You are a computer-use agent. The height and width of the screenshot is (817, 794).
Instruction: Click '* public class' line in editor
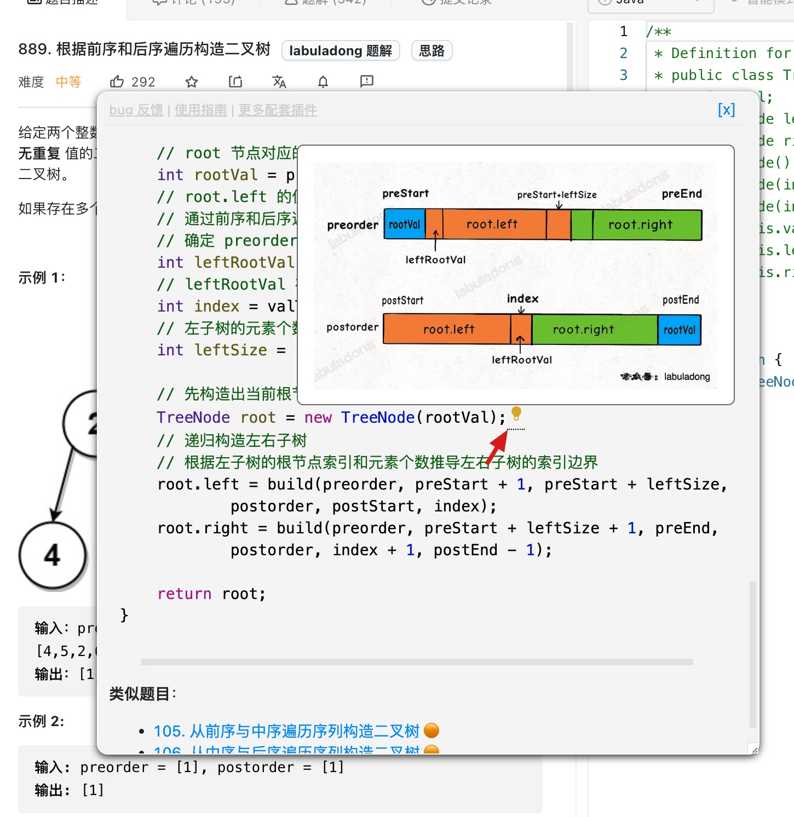(723, 75)
